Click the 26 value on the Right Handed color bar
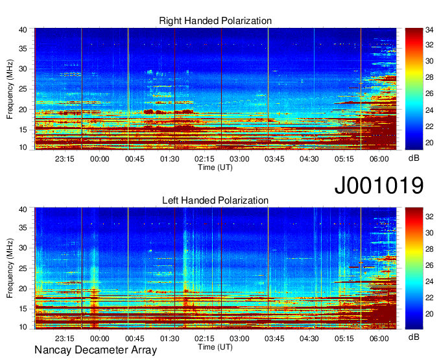Viewport: 441px width, 358px height. click(429, 93)
